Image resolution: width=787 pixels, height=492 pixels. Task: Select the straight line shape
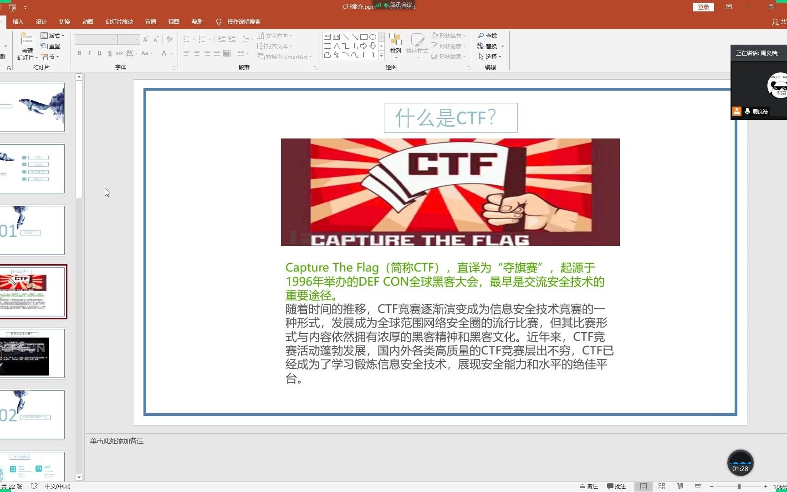(345, 37)
